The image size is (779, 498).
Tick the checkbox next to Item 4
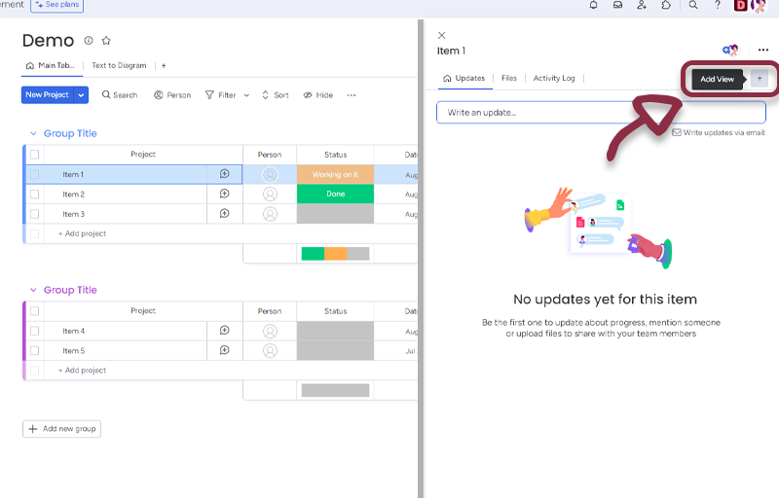pyautogui.click(x=34, y=332)
